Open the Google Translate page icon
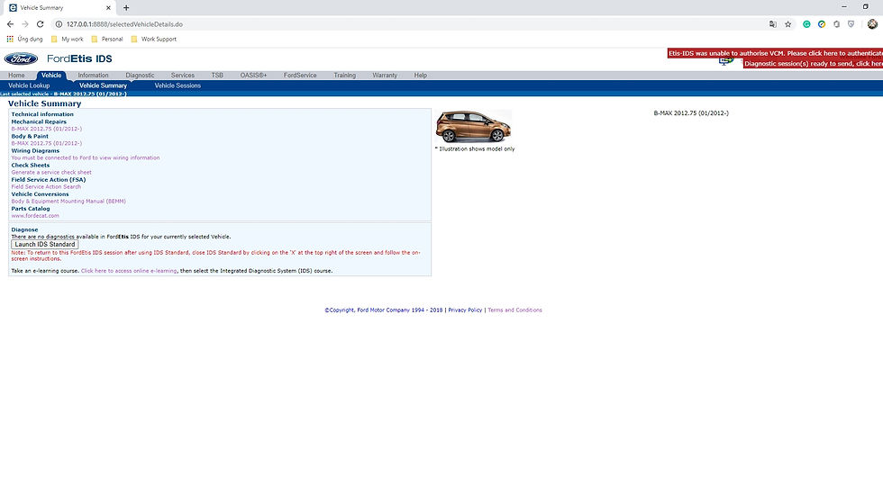 (x=773, y=24)
